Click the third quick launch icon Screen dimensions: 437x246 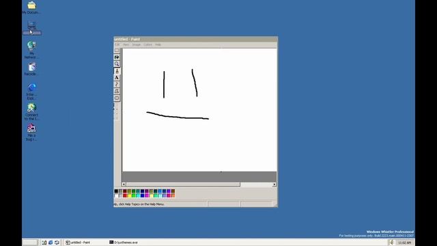57,243
